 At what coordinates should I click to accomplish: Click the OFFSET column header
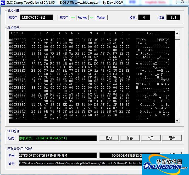click(x=17, y=33)
